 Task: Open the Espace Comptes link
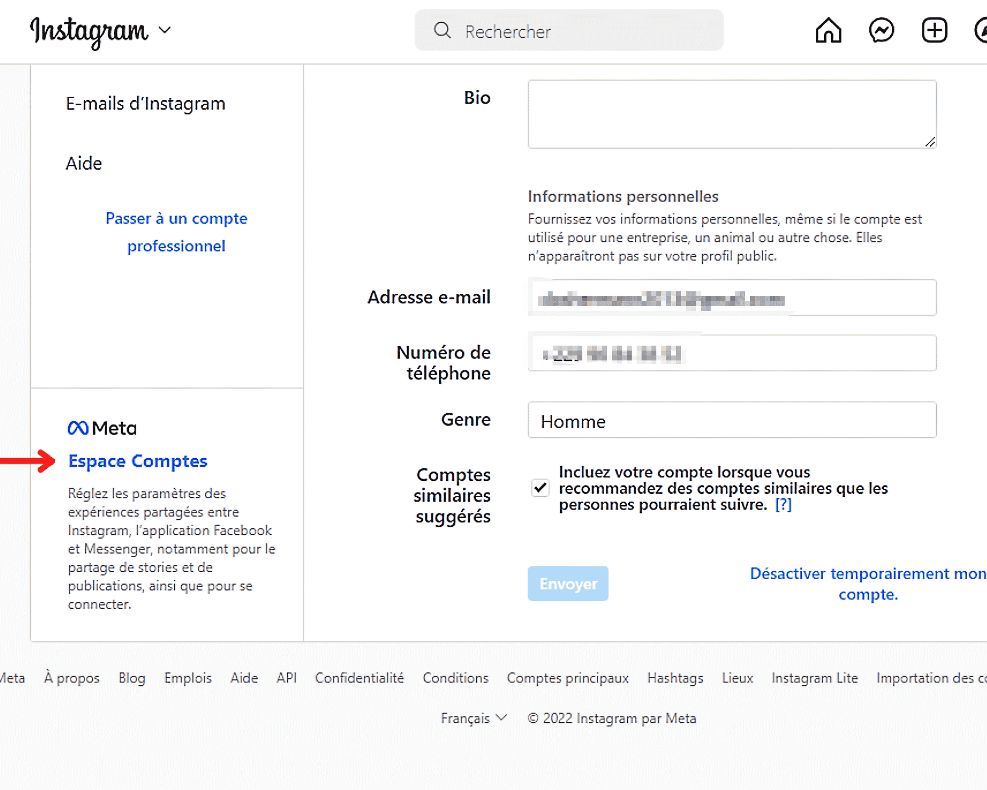pyautogui.click(x=138, y=461)
